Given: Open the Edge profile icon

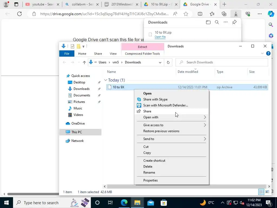Looking at the screenshot, I should pos(6,4).
